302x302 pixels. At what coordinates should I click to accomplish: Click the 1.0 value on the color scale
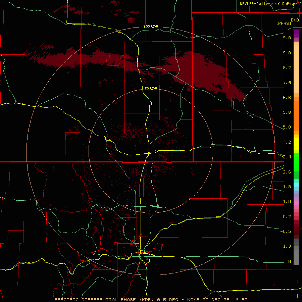[x=287, y=202]
